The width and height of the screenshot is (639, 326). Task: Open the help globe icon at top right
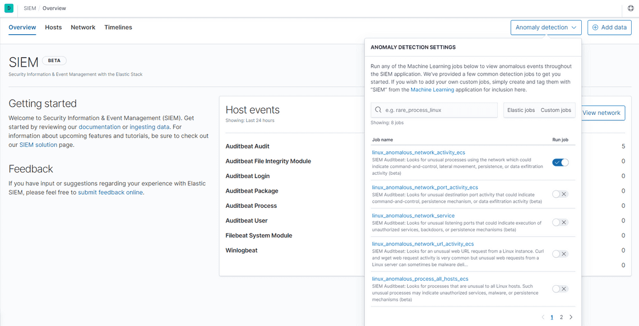pyautogui.click(x=631, y=8)
